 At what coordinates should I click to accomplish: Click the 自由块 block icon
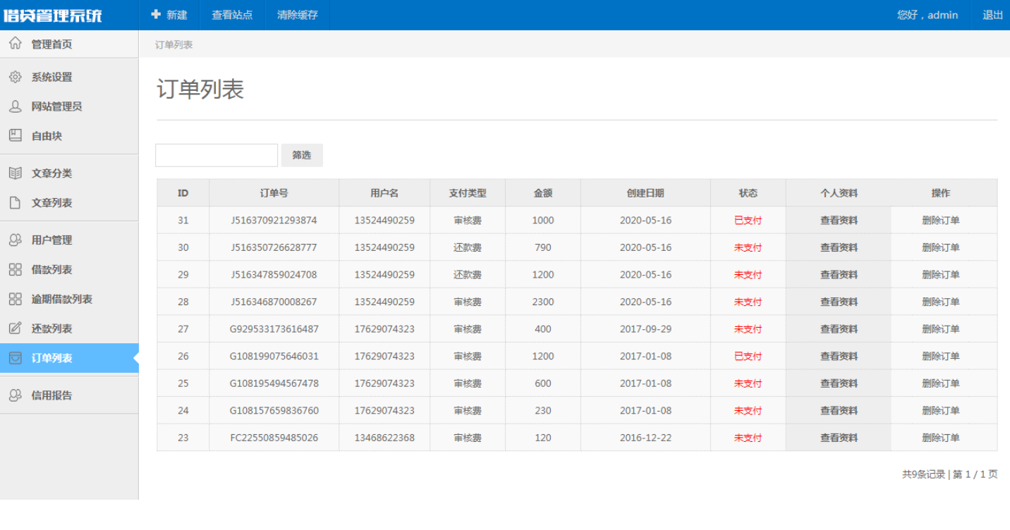(16, 135)
